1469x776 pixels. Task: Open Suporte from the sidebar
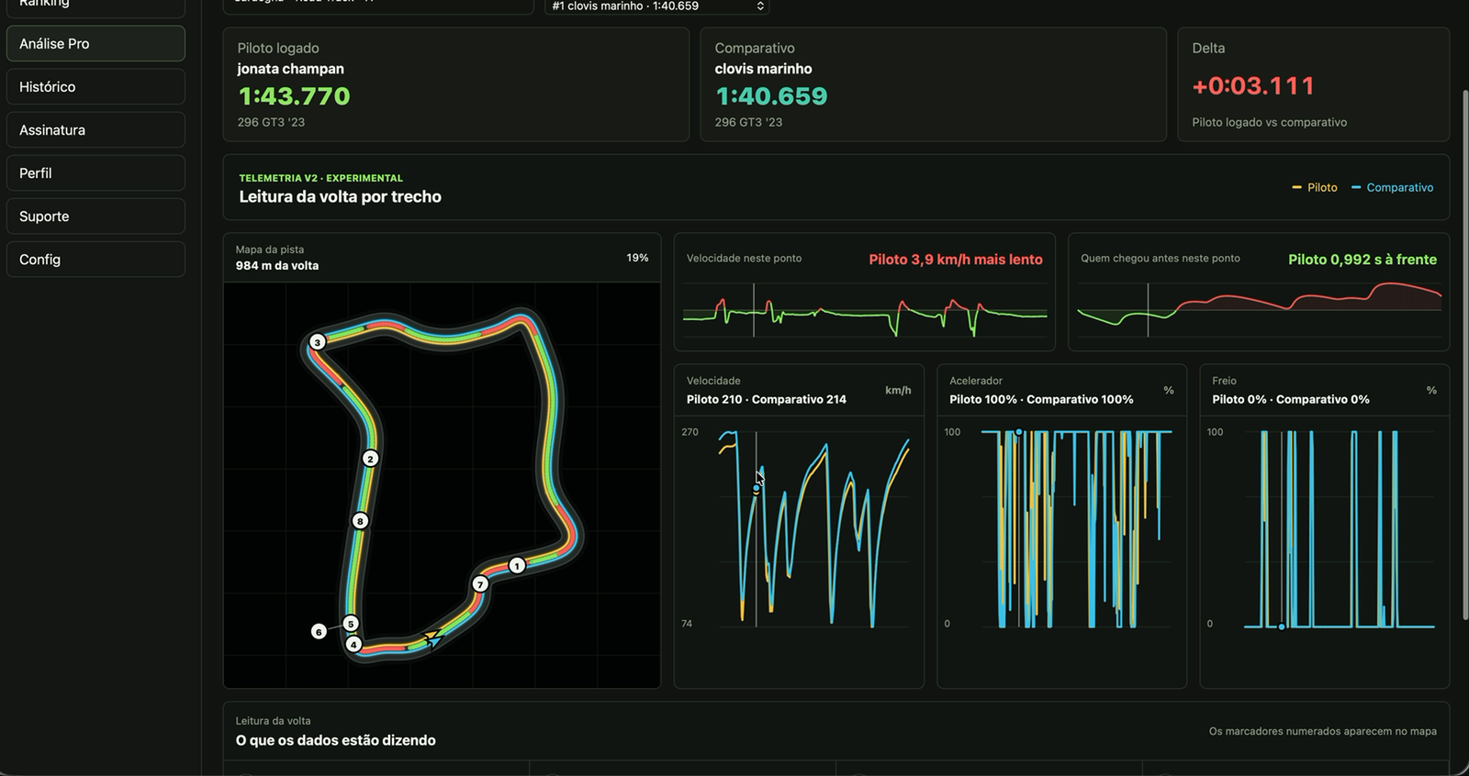(95, 216)
